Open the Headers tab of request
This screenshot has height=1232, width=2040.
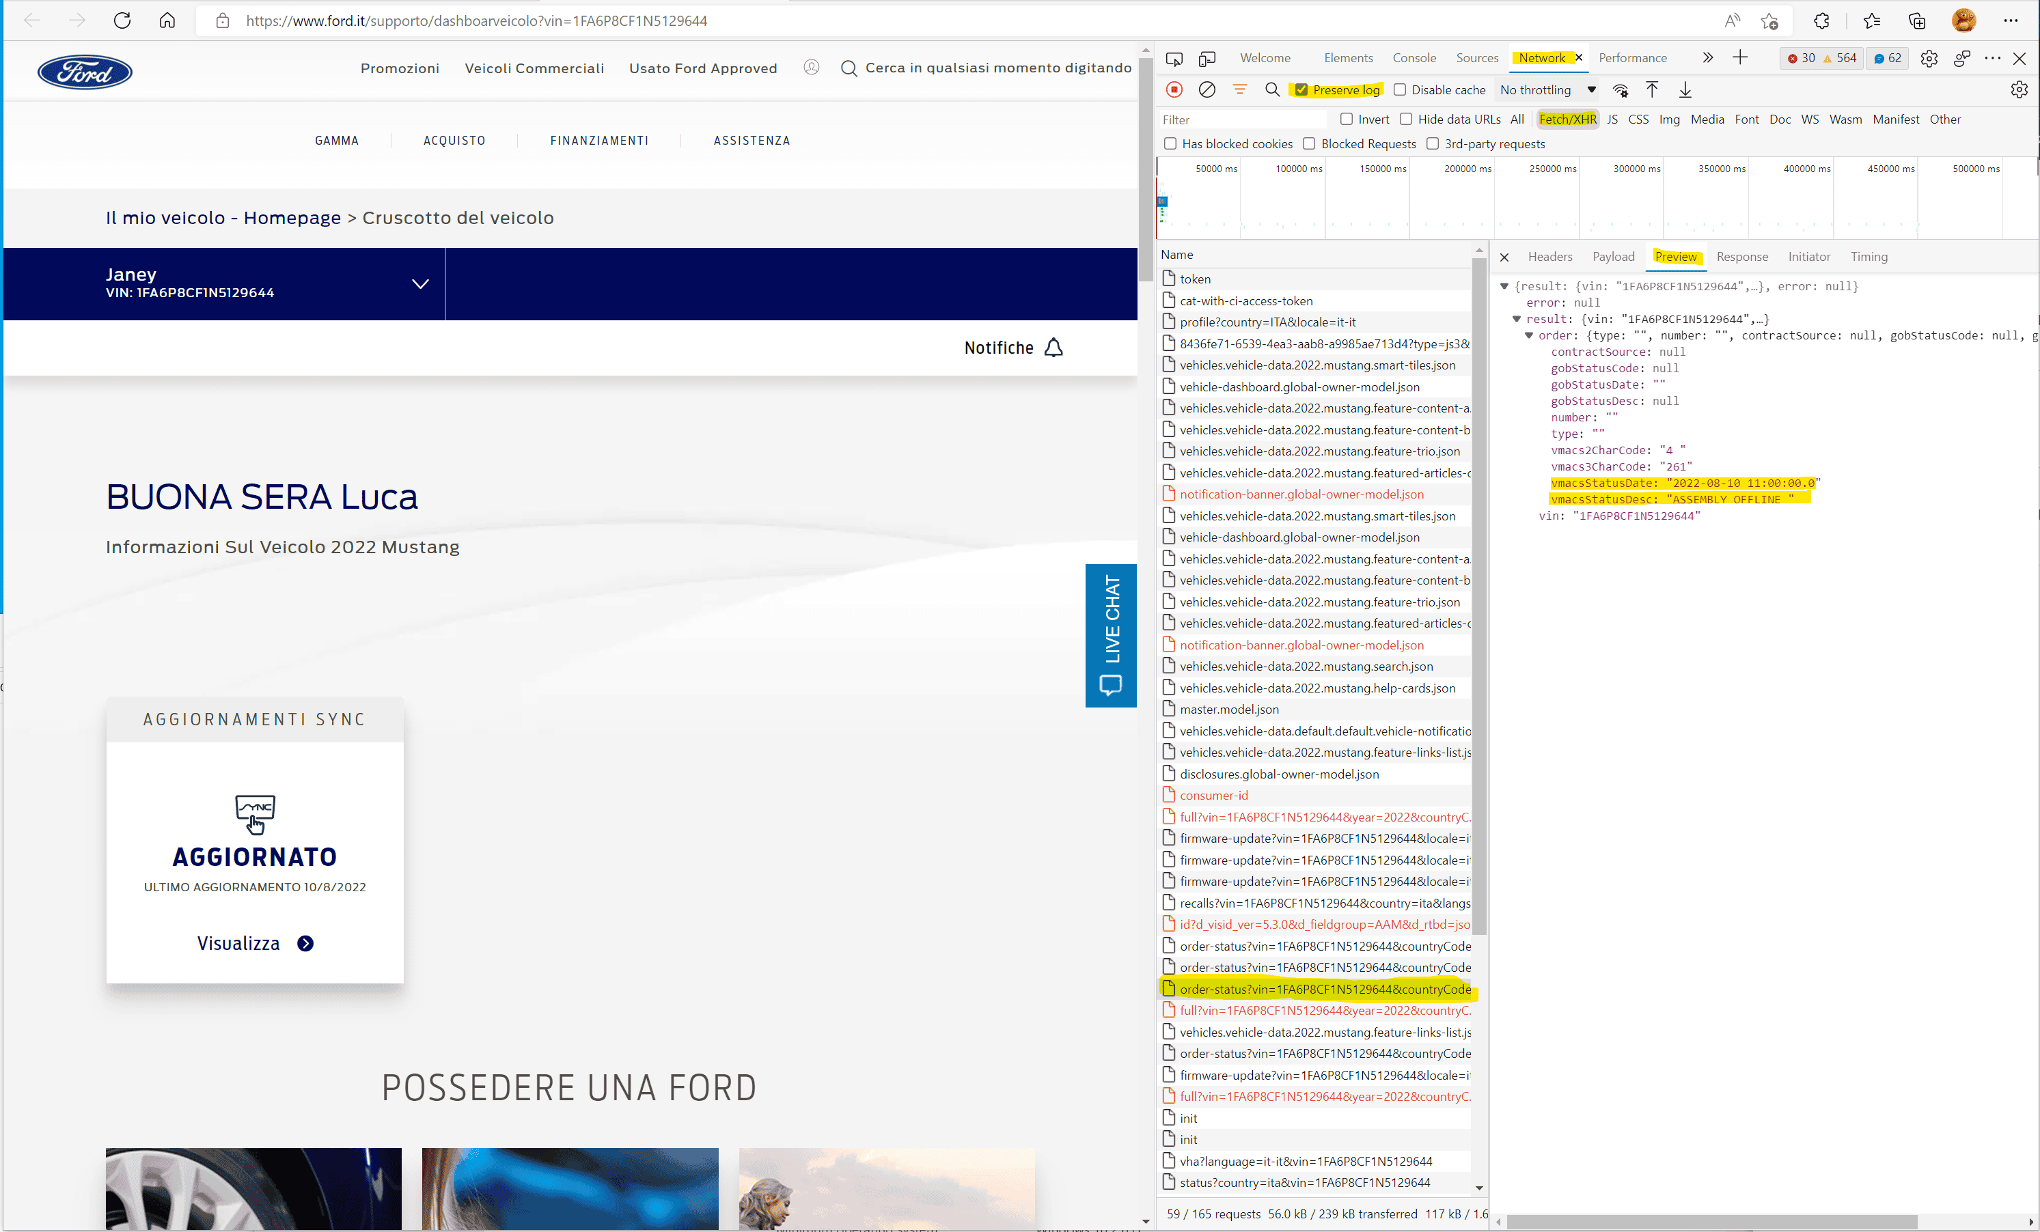point(1550,257)
